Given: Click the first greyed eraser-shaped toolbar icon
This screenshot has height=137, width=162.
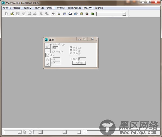Looking at the screenshot, I should [x=29, y=14].
